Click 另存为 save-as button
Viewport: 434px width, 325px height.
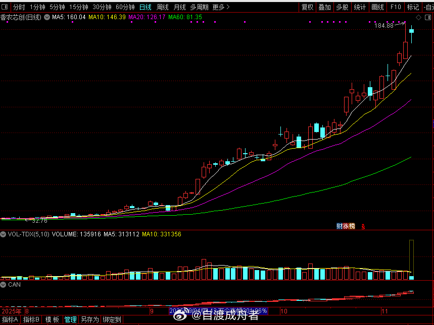click(x=89, y=320)
